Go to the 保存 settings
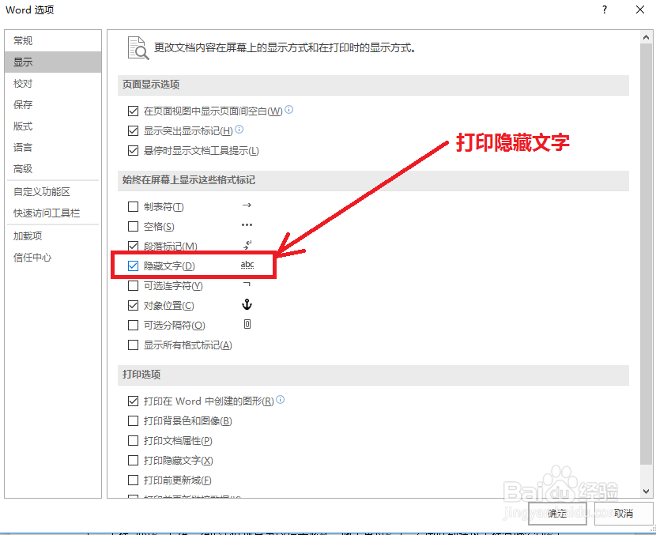Image resolution: width=656 pixels, height=535 pixels. click(x=53, y=104)
